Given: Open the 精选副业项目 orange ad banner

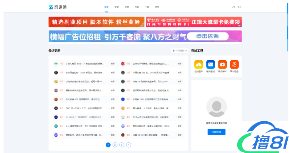Looking at the screenshot, I should coord(96,22).
